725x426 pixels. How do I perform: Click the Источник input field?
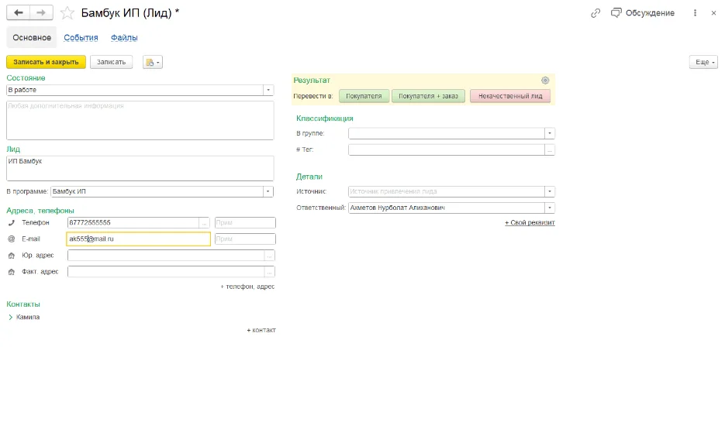pos(447,191)
